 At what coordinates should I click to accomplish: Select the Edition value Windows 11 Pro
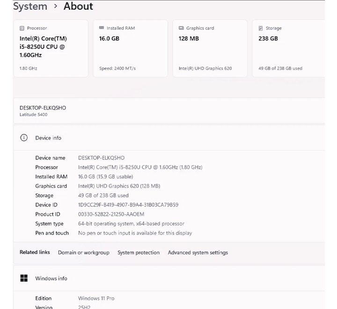(x=96, y=298)
